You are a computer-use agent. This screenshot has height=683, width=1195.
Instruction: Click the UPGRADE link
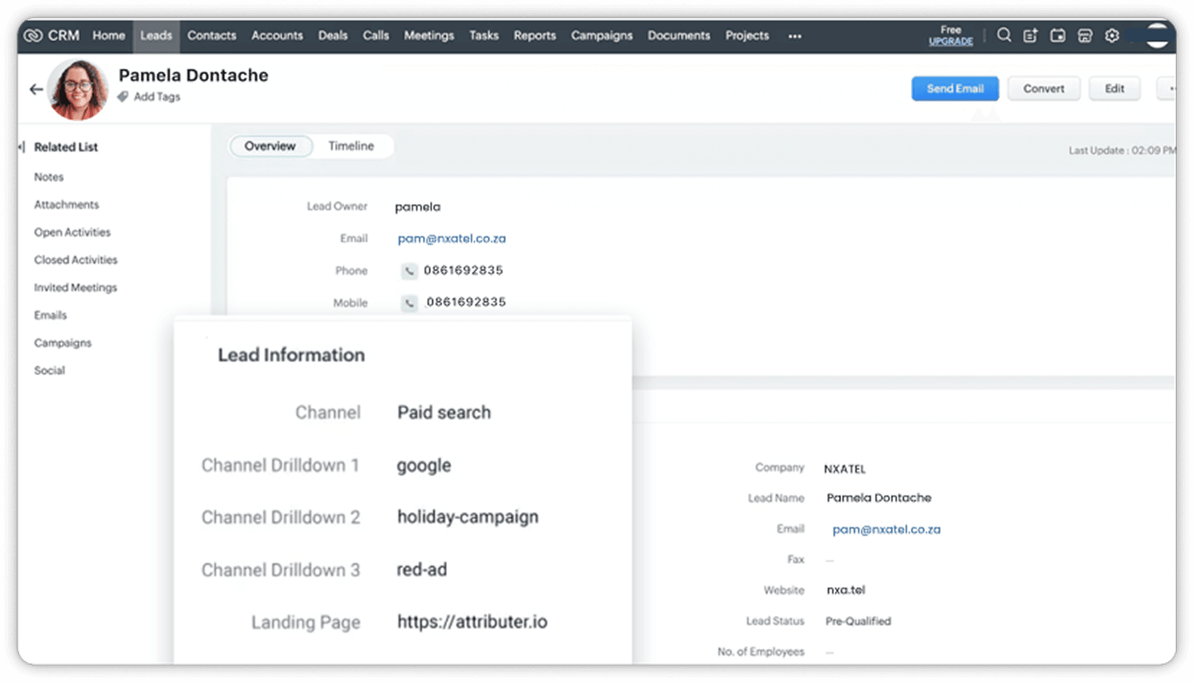(950, 41)
